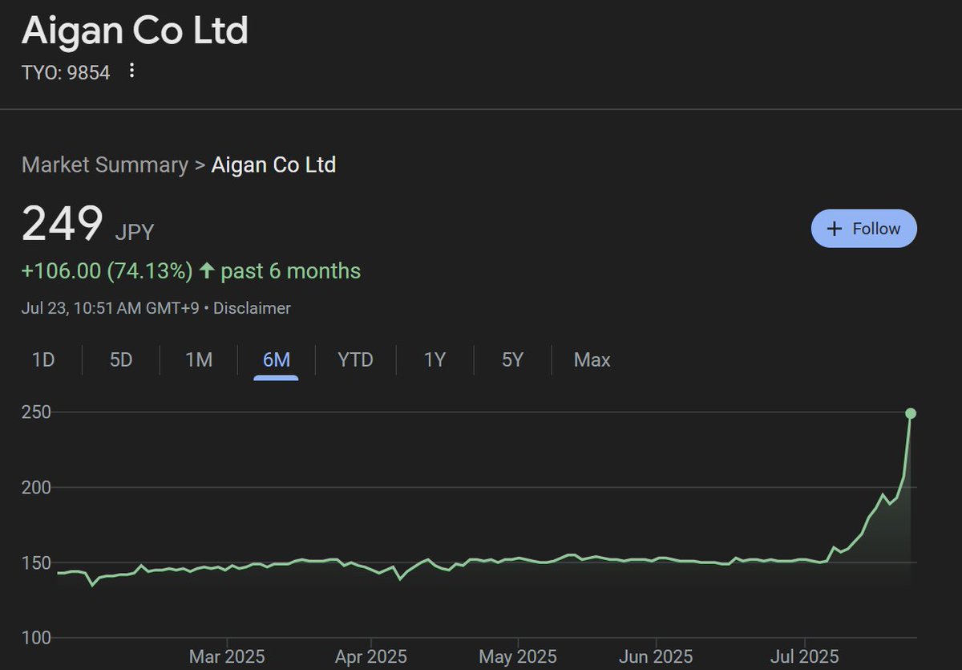Click Aigan Co Ltd in the breadcrumb
Image resolution: width=962 pixels, height=670 pixels.
tap(273, 165)
